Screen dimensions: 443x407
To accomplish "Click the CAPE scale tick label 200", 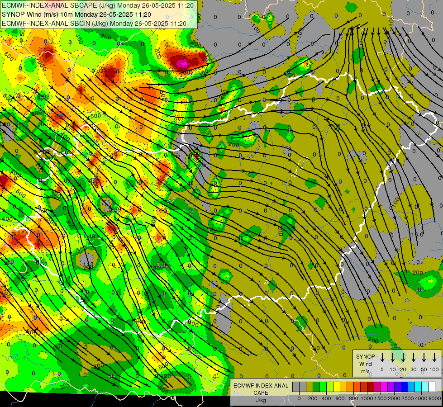I will click(313, 398).
